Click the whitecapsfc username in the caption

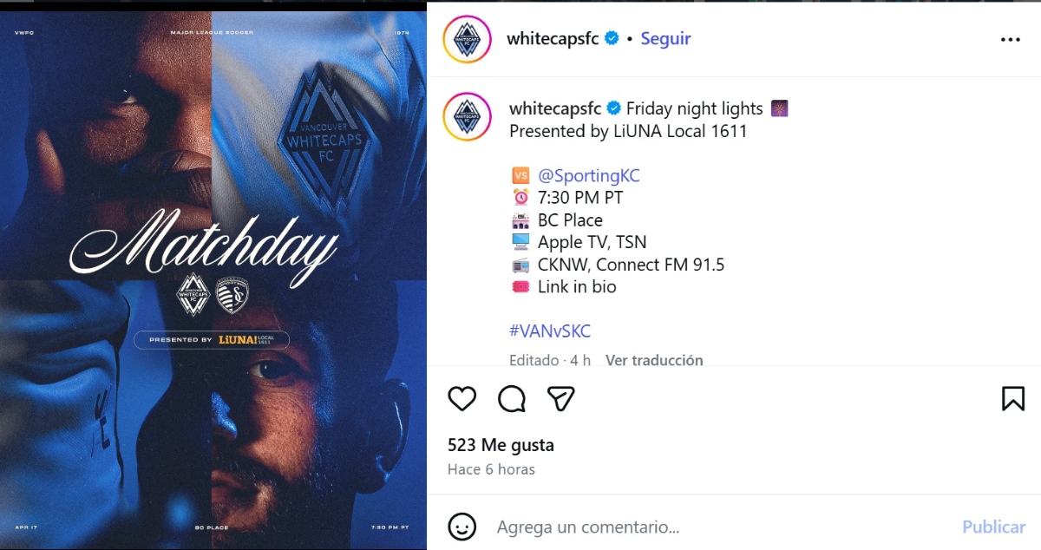coord(555,108)
